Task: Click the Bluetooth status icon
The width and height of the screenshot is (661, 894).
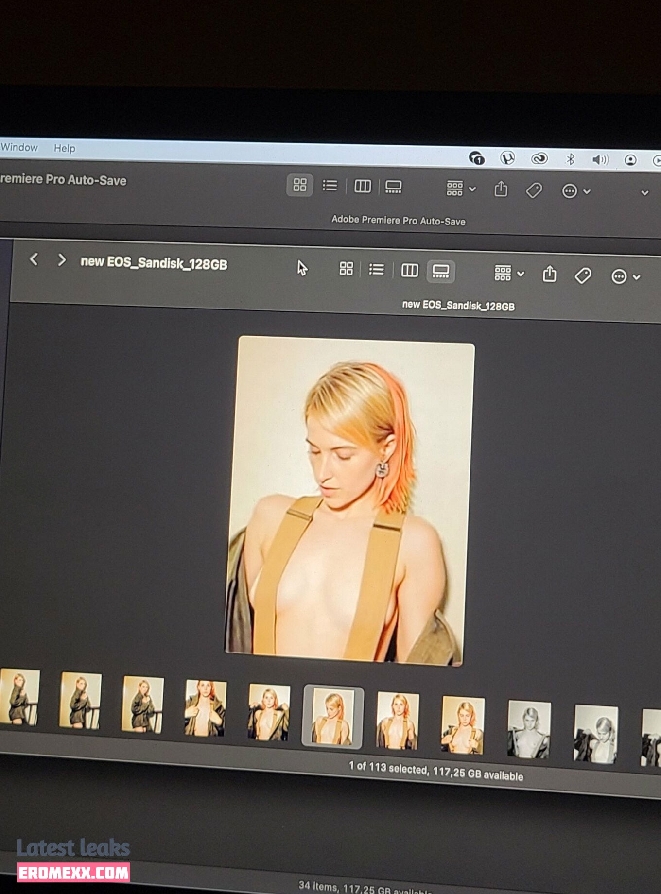Action: pos(571,159)
